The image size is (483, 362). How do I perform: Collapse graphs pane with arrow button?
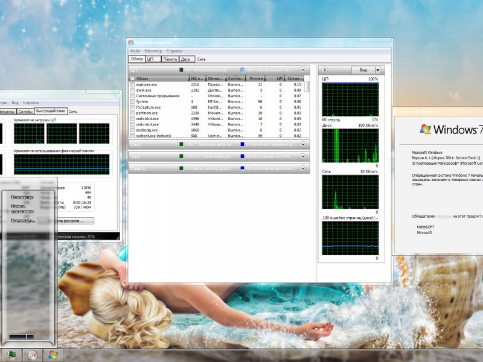324,70
